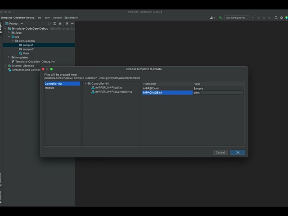Click the Run with Coverage icon
Viewport: 288px width, 216px height.
click(264, 18)
